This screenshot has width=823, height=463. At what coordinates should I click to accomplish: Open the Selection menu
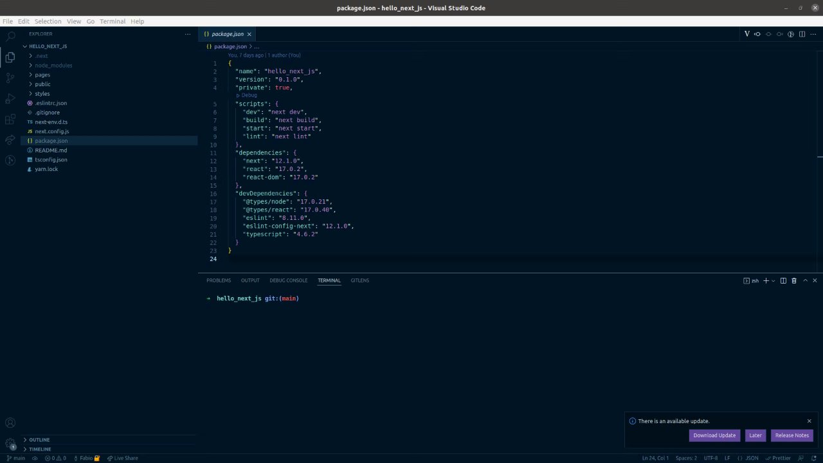click(48, 21)
